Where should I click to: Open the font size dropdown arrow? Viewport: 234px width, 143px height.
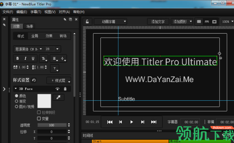point(57,49)
